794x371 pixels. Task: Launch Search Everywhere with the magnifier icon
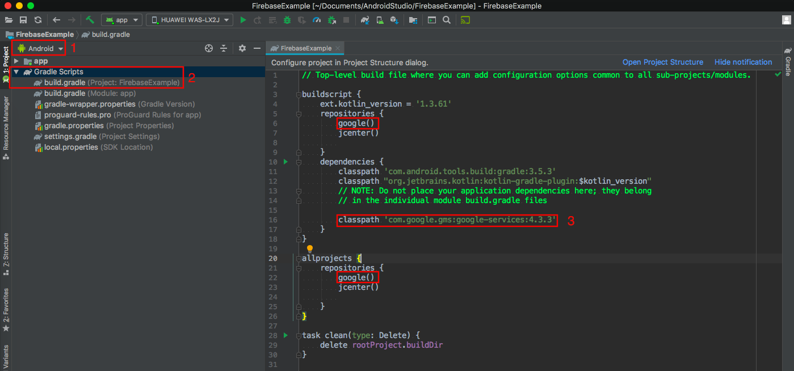tap(446, 19)
